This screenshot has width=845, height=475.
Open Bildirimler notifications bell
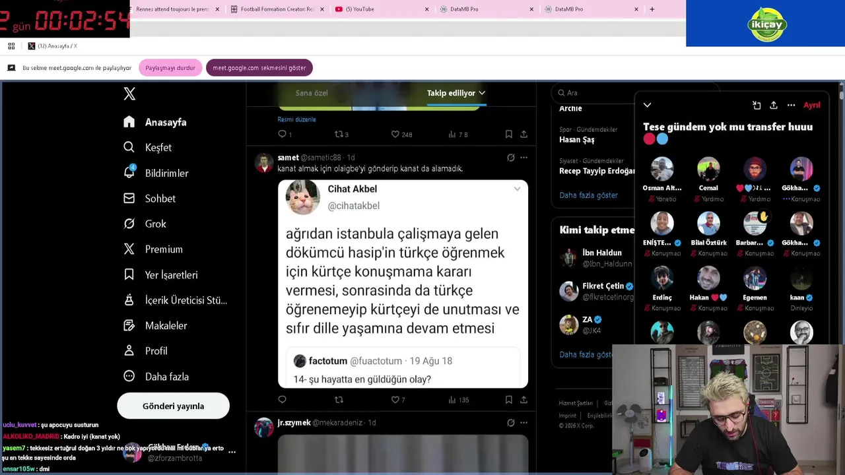[156, 173]
